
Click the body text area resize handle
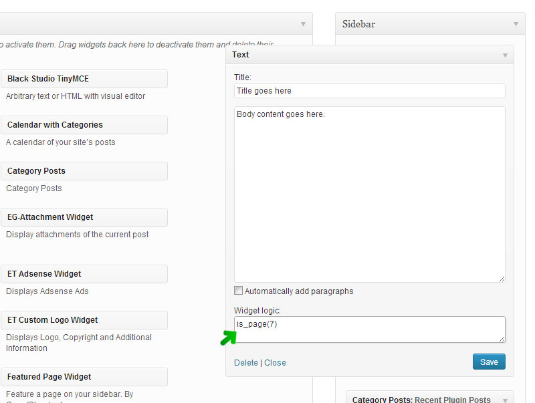(502, 278)
